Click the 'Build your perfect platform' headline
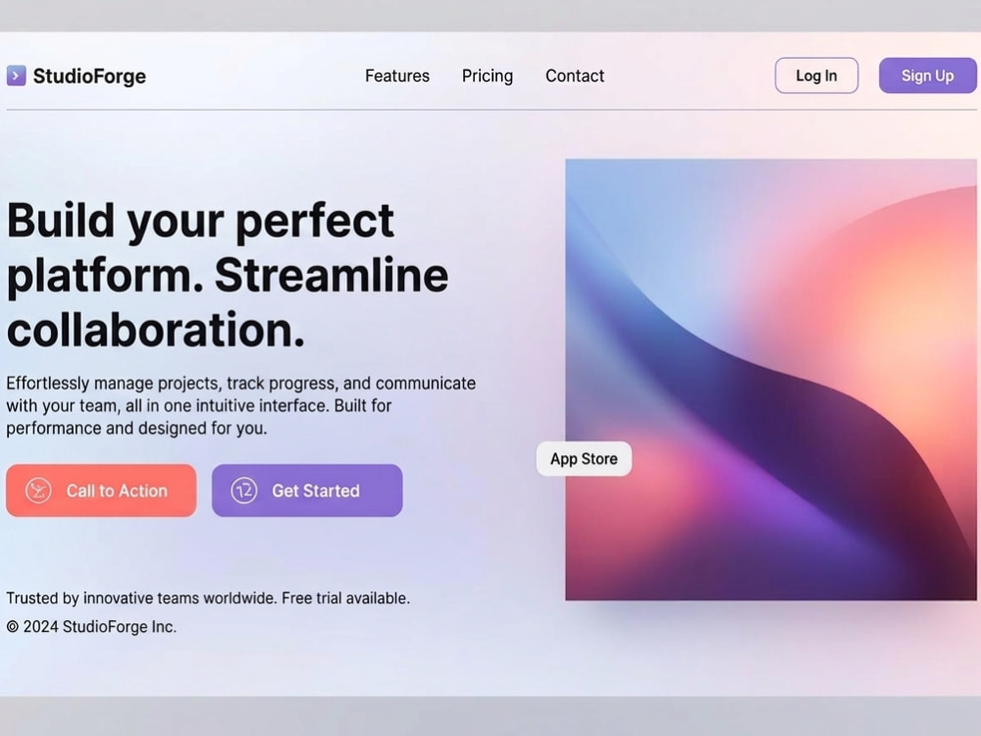This screenshot has width=981, height=736. coord(228,275)
